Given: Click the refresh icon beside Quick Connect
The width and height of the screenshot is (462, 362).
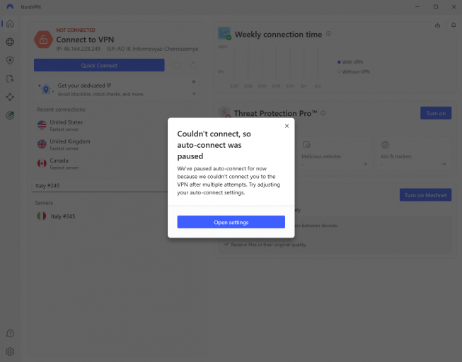Looking at the screenshot, I should [x=193, y=65].
